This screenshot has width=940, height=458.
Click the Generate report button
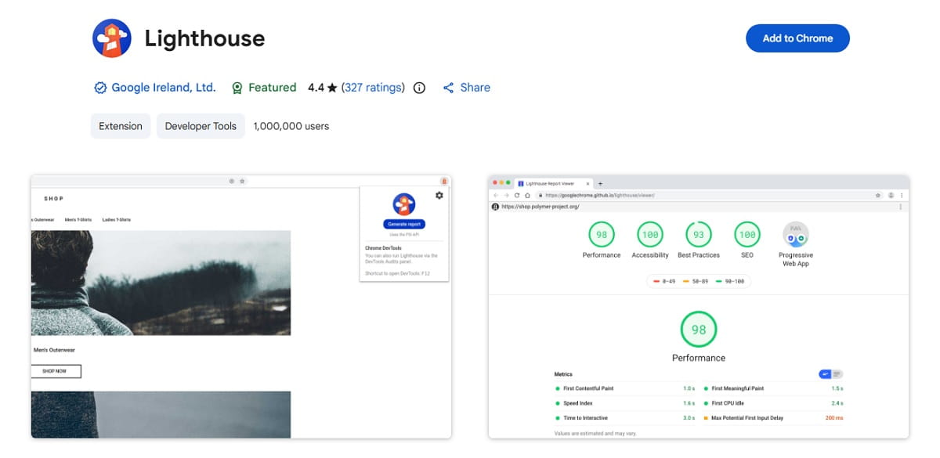403,224
